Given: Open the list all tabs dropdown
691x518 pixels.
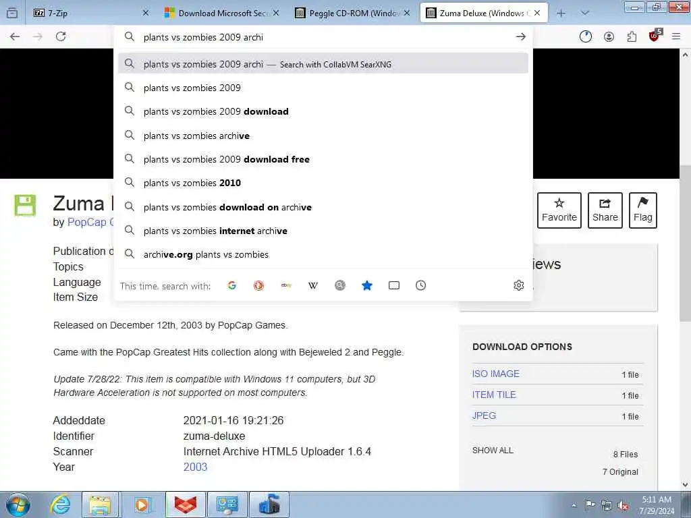Looking at the screenshot, I should 585,13.
